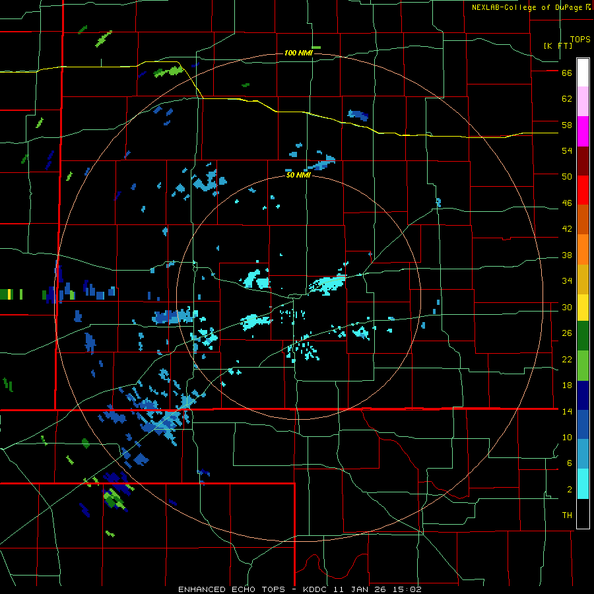Select the "30" legend value
The height and width of the screenshot is (594, 594).
567,307
